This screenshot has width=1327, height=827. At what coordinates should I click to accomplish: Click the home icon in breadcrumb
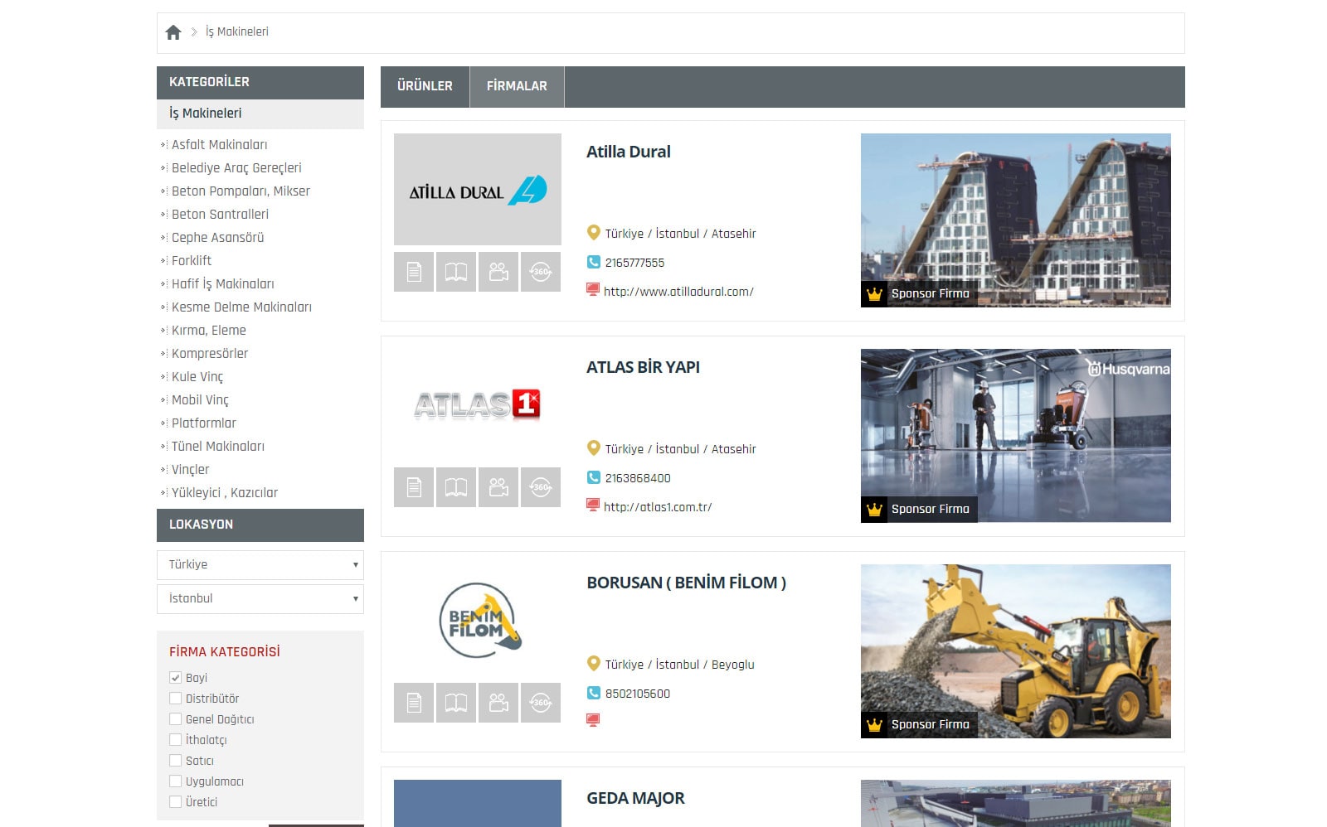[x=173, y=32]
